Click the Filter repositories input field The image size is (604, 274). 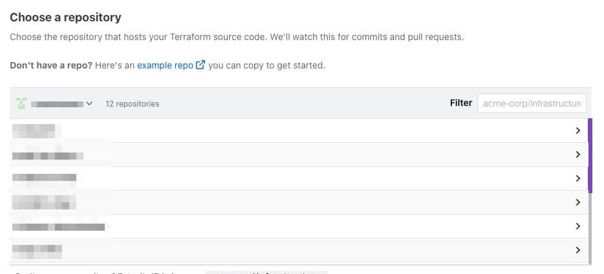pyautogui.click(x=532, y=103)
